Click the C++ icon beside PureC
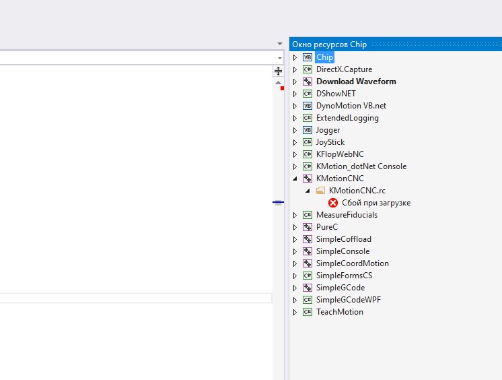Viewport: 502px width, 380px height. coord(308,227)
